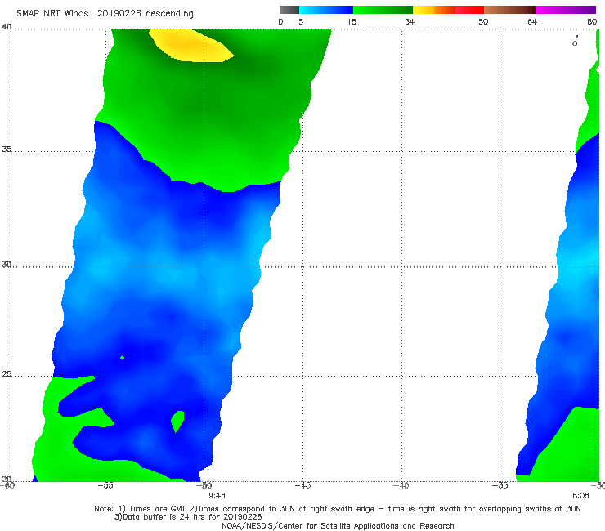
Task: Click the longitude label -55
Action: (x=105, y=485)
